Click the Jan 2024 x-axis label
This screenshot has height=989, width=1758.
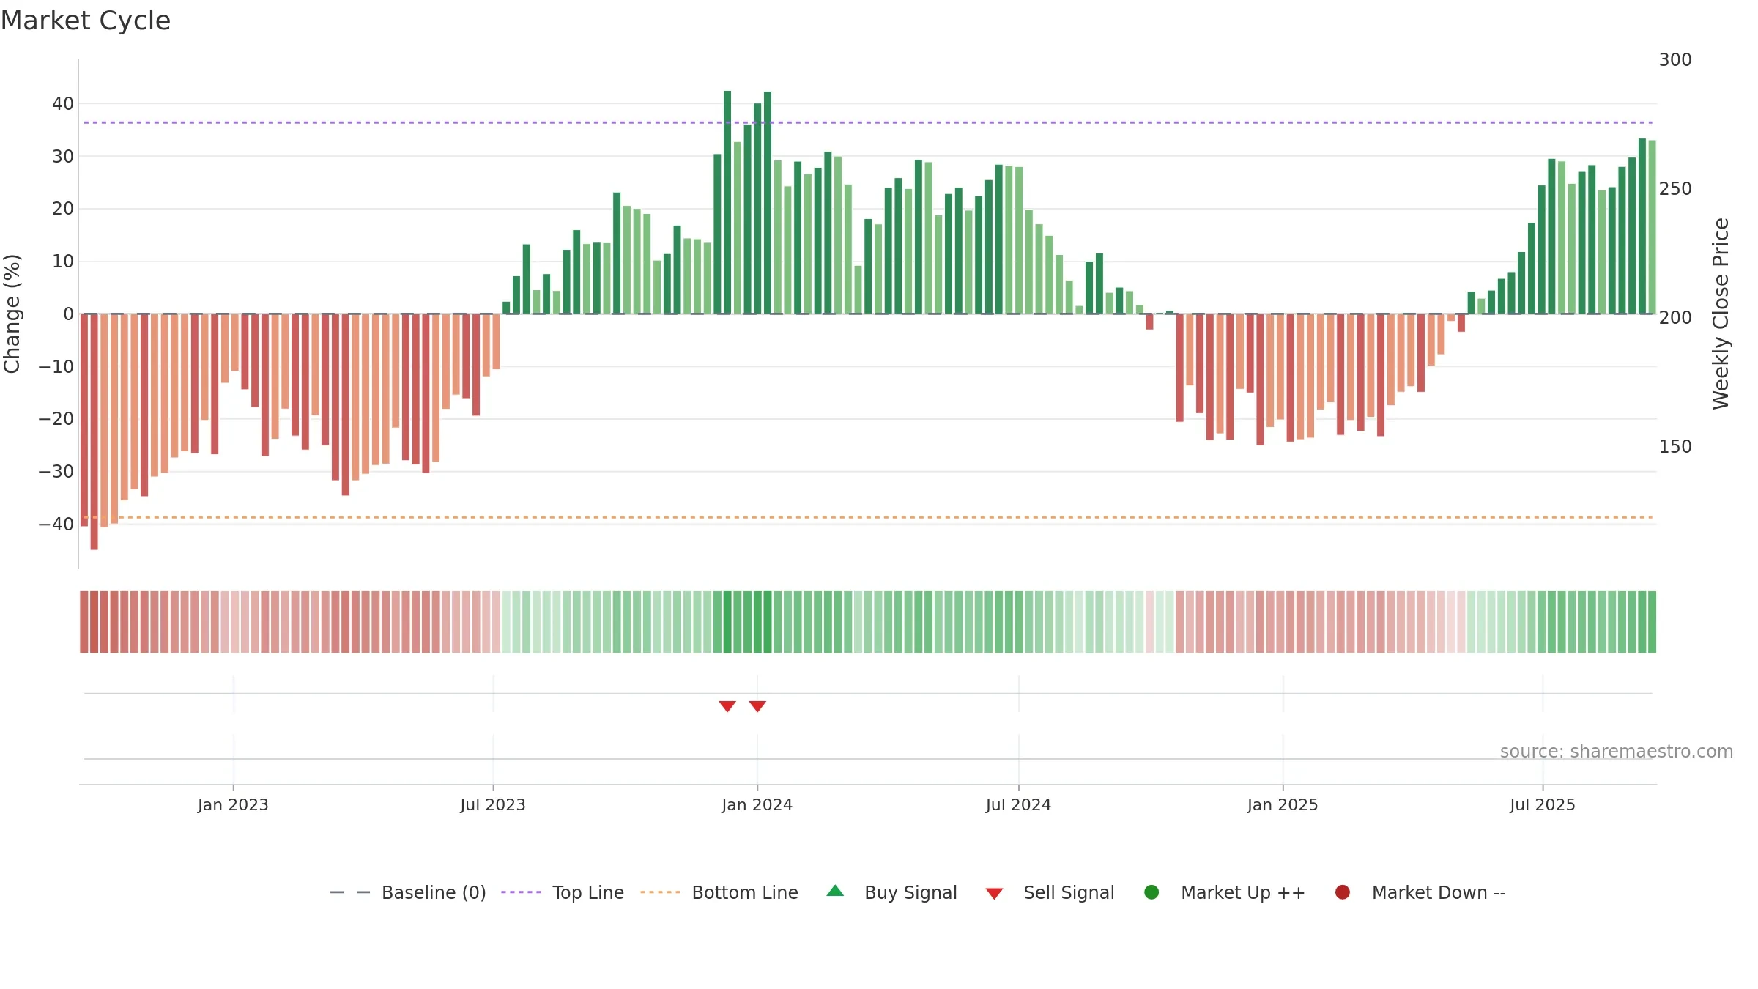(757, 804)
